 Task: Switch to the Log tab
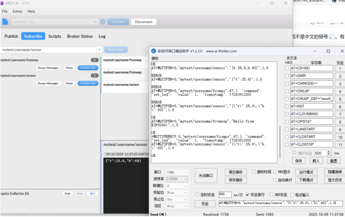pyautogui.click(x=102, y=36)
